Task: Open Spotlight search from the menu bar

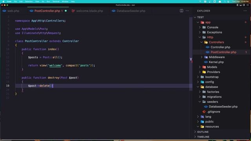Action: tap(225, 2)
